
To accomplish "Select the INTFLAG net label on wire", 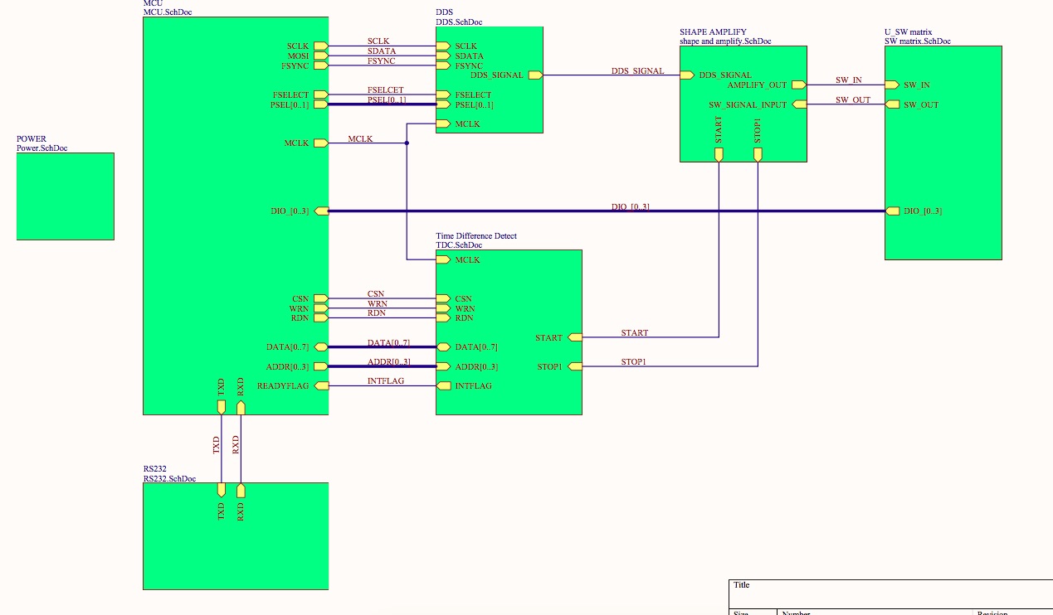I will [x=386, y=381].
